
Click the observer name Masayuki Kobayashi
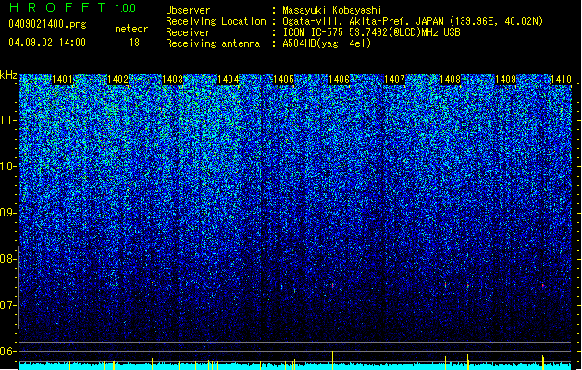coord(332,10)
